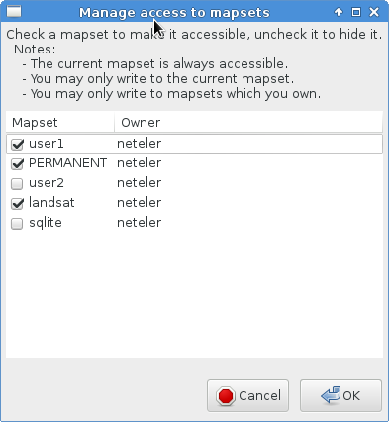Uncheck the PERMANENT mapset checkbox
This screenshot has height=422, width=389.
click(17, 163)
